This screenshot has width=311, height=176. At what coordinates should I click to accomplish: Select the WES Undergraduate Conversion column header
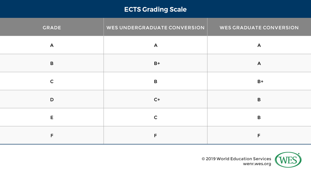pos(155,27)
